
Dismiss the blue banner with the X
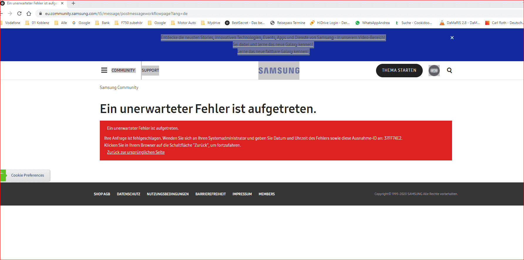(452, 37)
